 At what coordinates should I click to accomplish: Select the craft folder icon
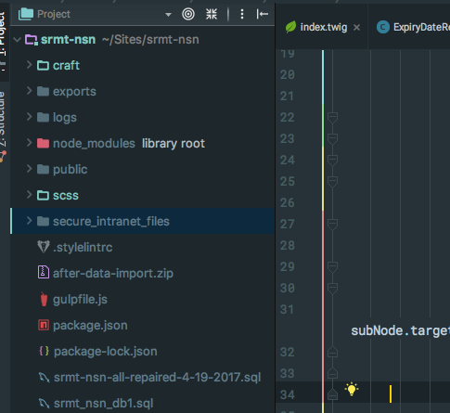click(43, 66)
